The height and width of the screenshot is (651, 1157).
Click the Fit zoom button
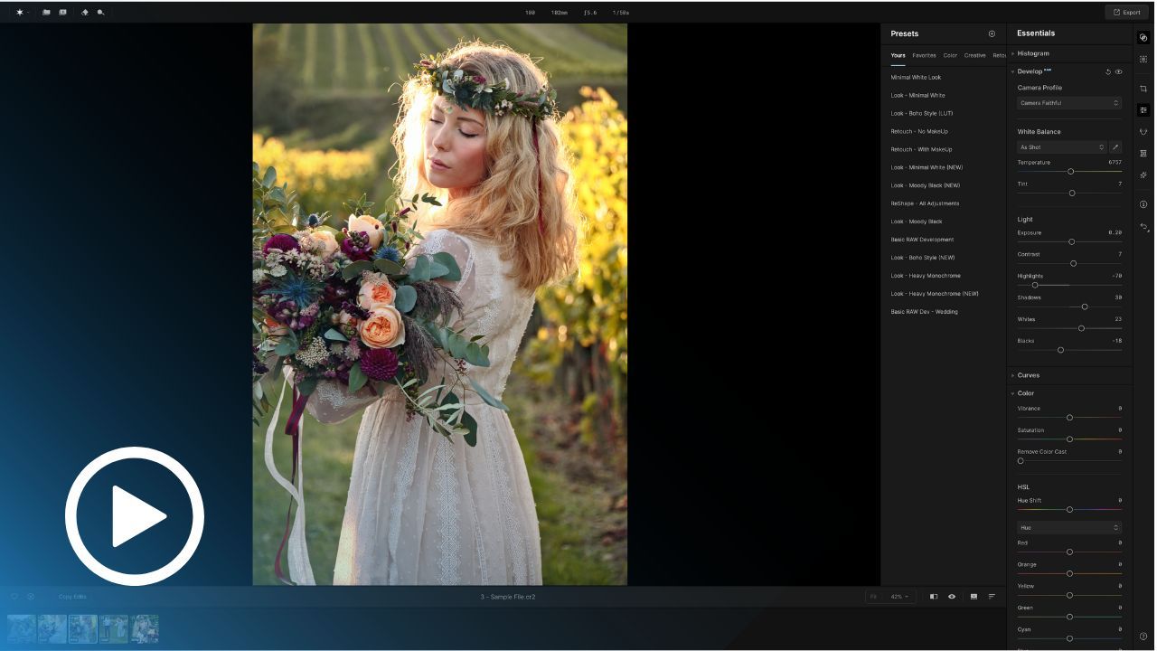coord(874,597)
